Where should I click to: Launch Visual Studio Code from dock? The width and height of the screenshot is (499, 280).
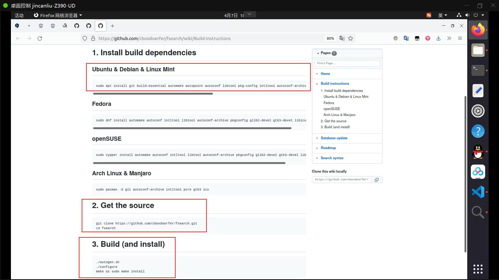(478, 192)
